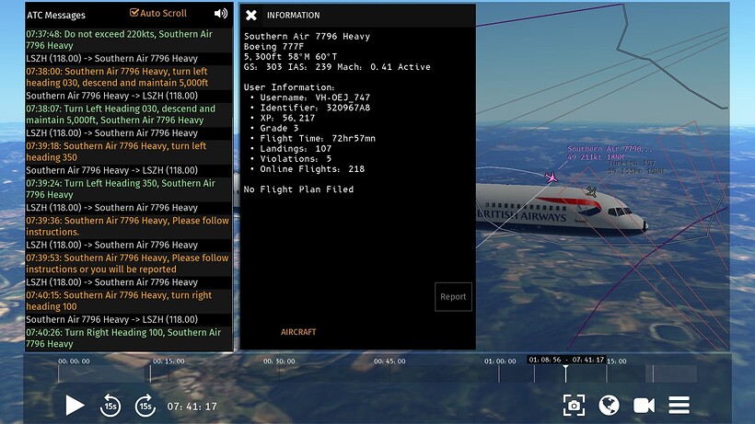Jump to 00:15:00 on the timeline
Image resolution: width=755 pixels, height=424 pixels.
click(168, 361)
